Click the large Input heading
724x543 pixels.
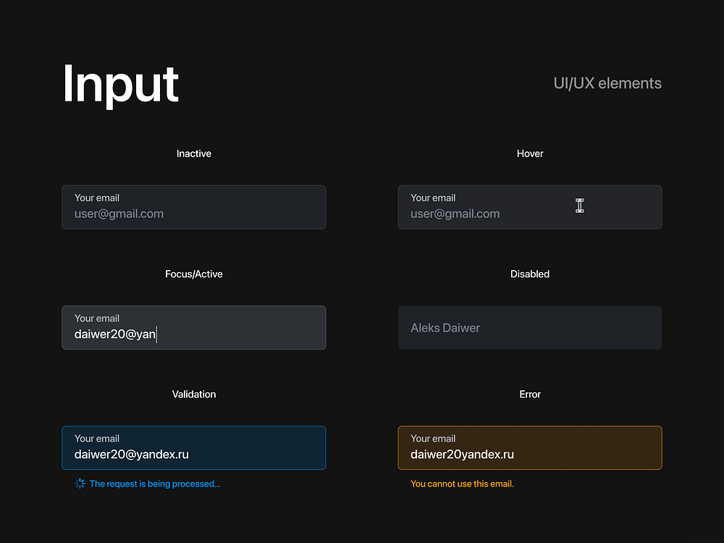121,85
